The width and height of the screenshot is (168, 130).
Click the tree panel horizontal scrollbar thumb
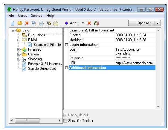click(x=27, y=120)
